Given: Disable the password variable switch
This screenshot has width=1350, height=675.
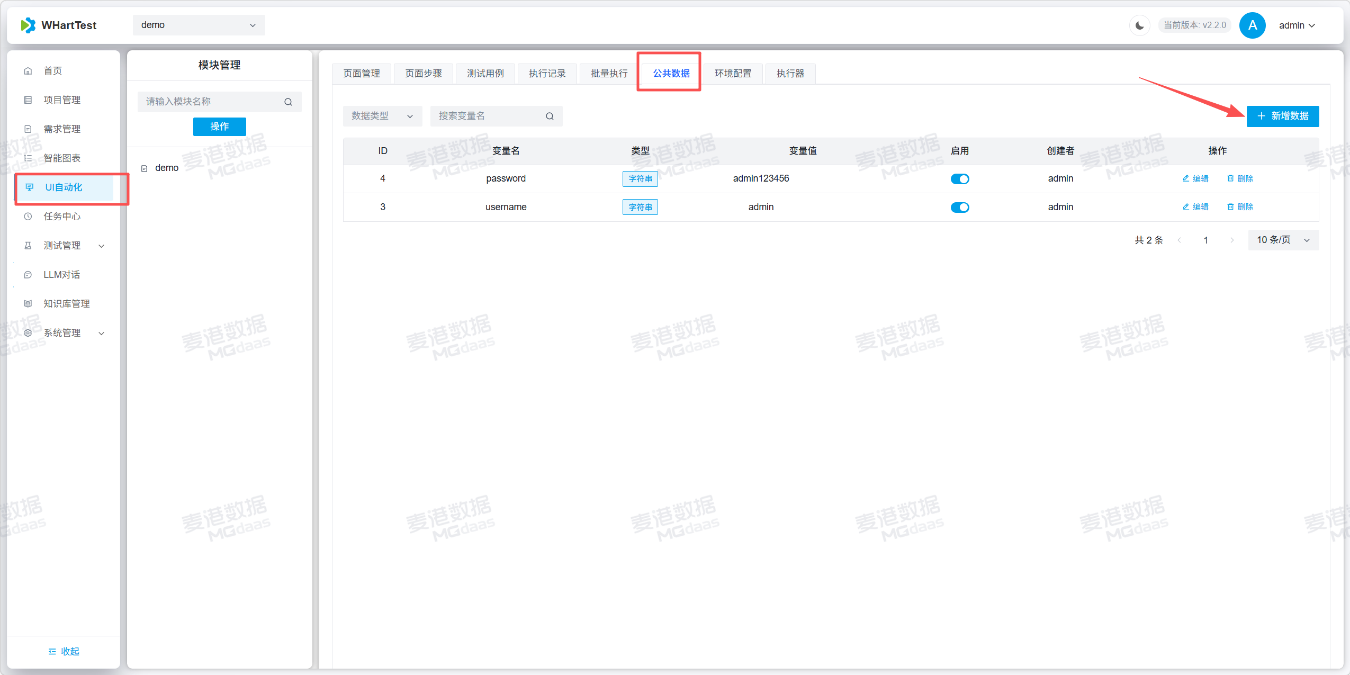Looking at the screenshot, I should [x=959, y=179].
